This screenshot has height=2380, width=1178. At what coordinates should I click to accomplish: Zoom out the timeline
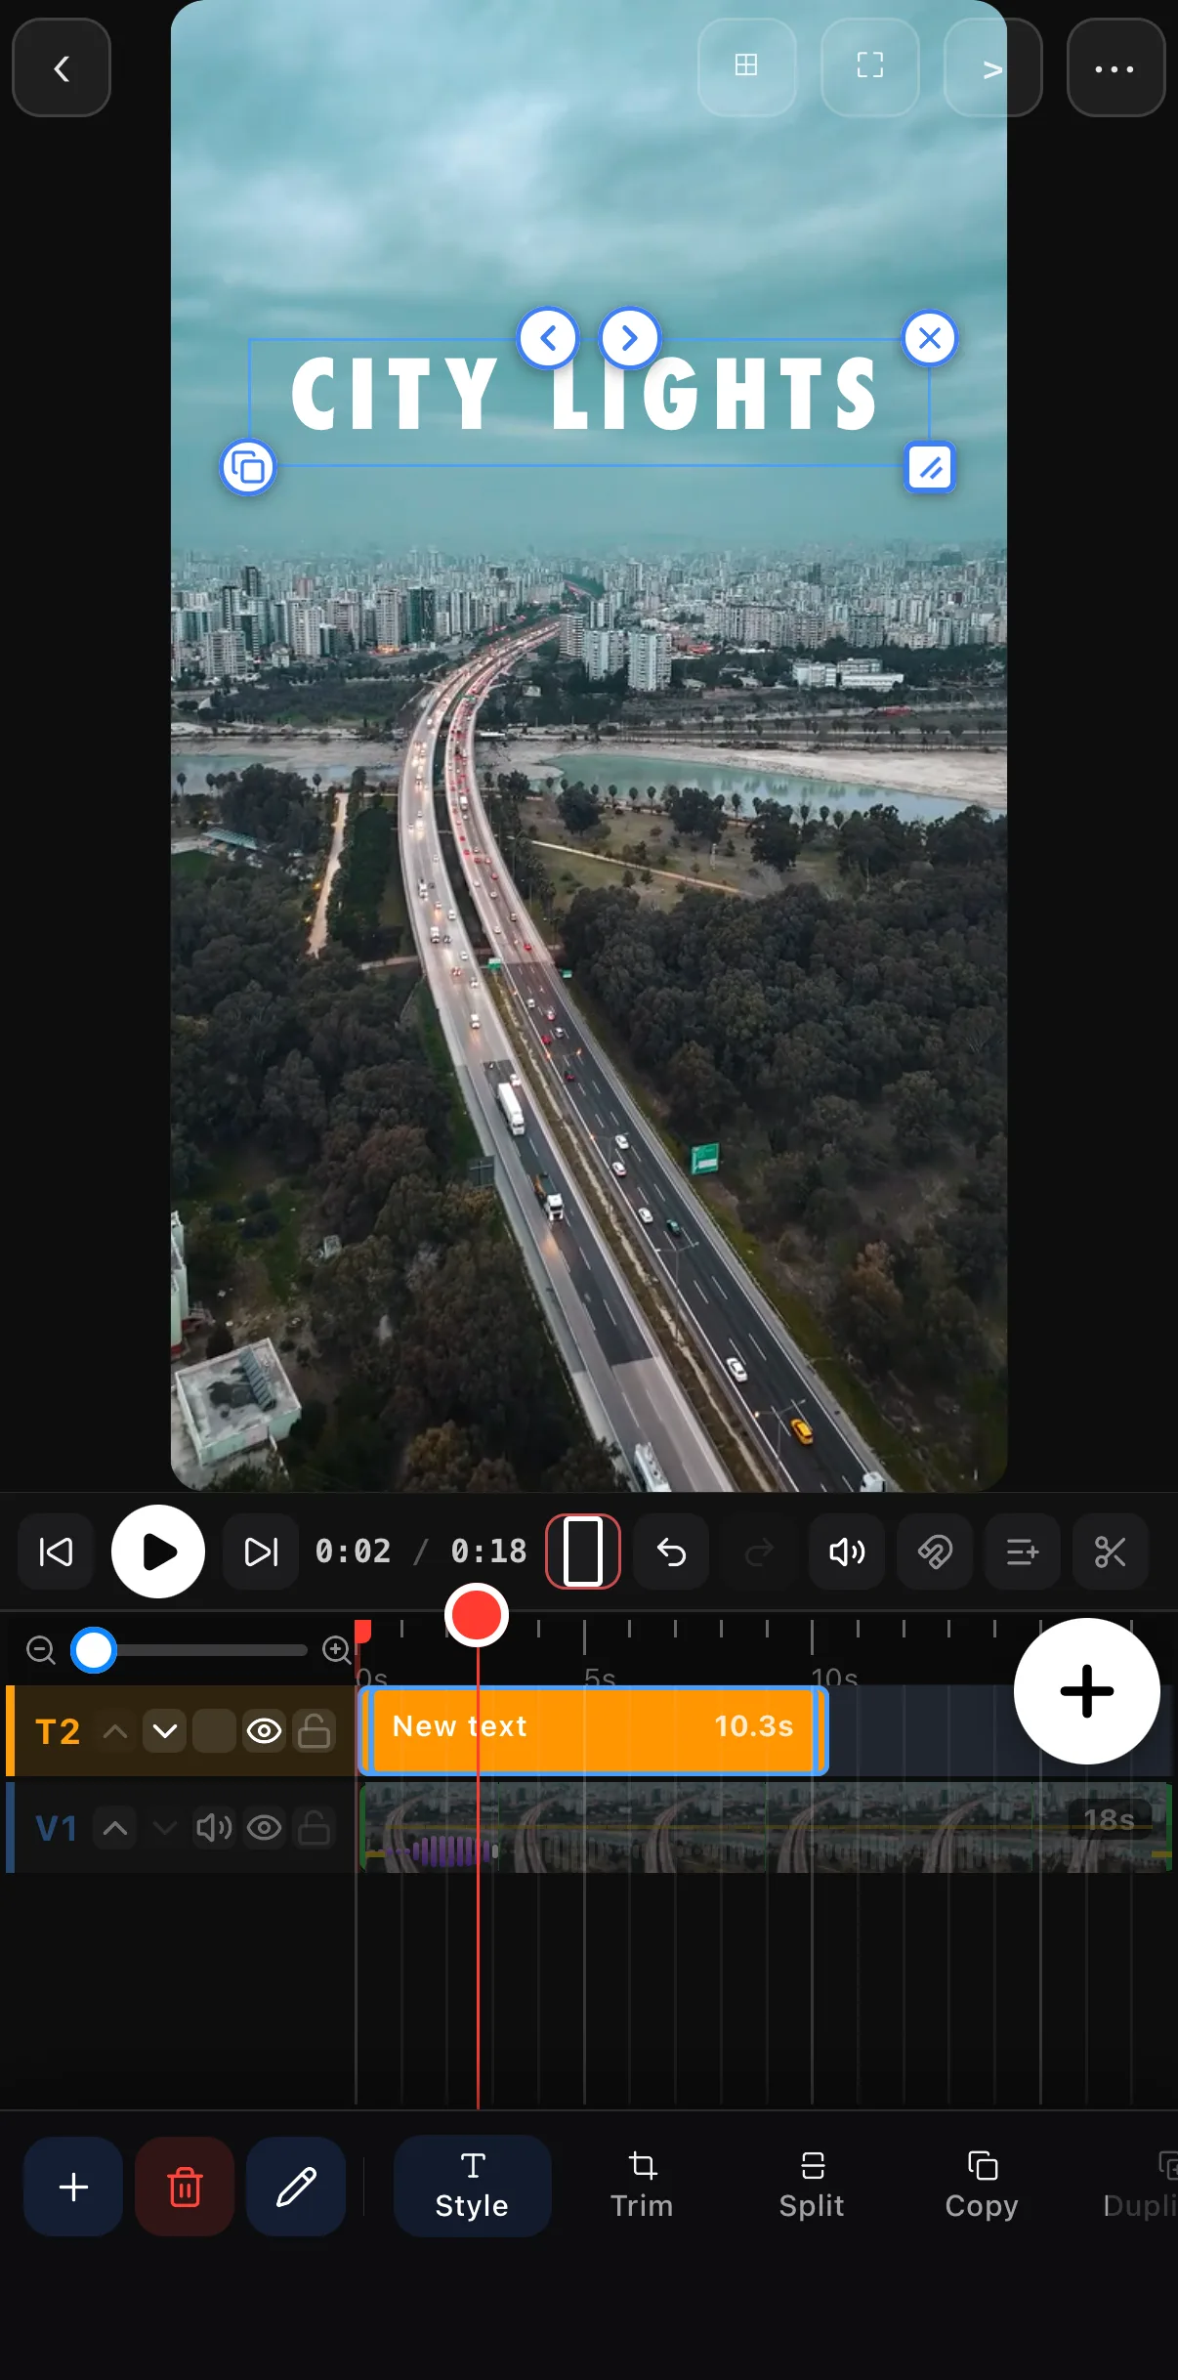tap(41, 1650)
